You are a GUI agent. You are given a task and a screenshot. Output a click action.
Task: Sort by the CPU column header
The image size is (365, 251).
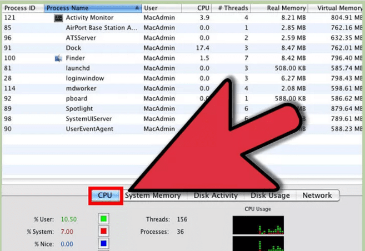(x=197, y=8)
